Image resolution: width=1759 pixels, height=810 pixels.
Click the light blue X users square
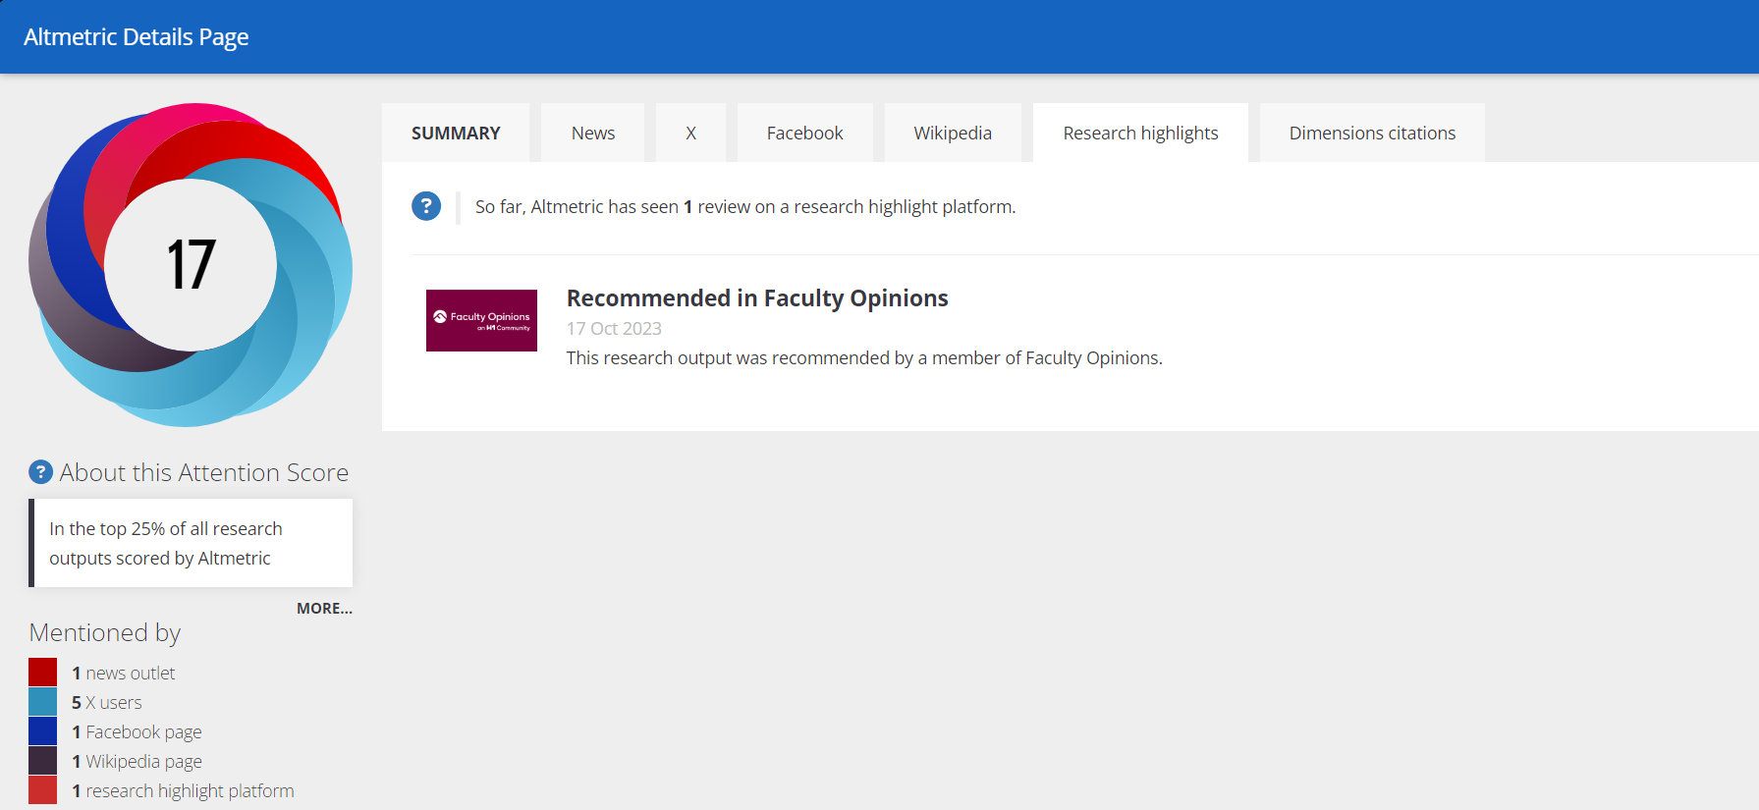43,702
